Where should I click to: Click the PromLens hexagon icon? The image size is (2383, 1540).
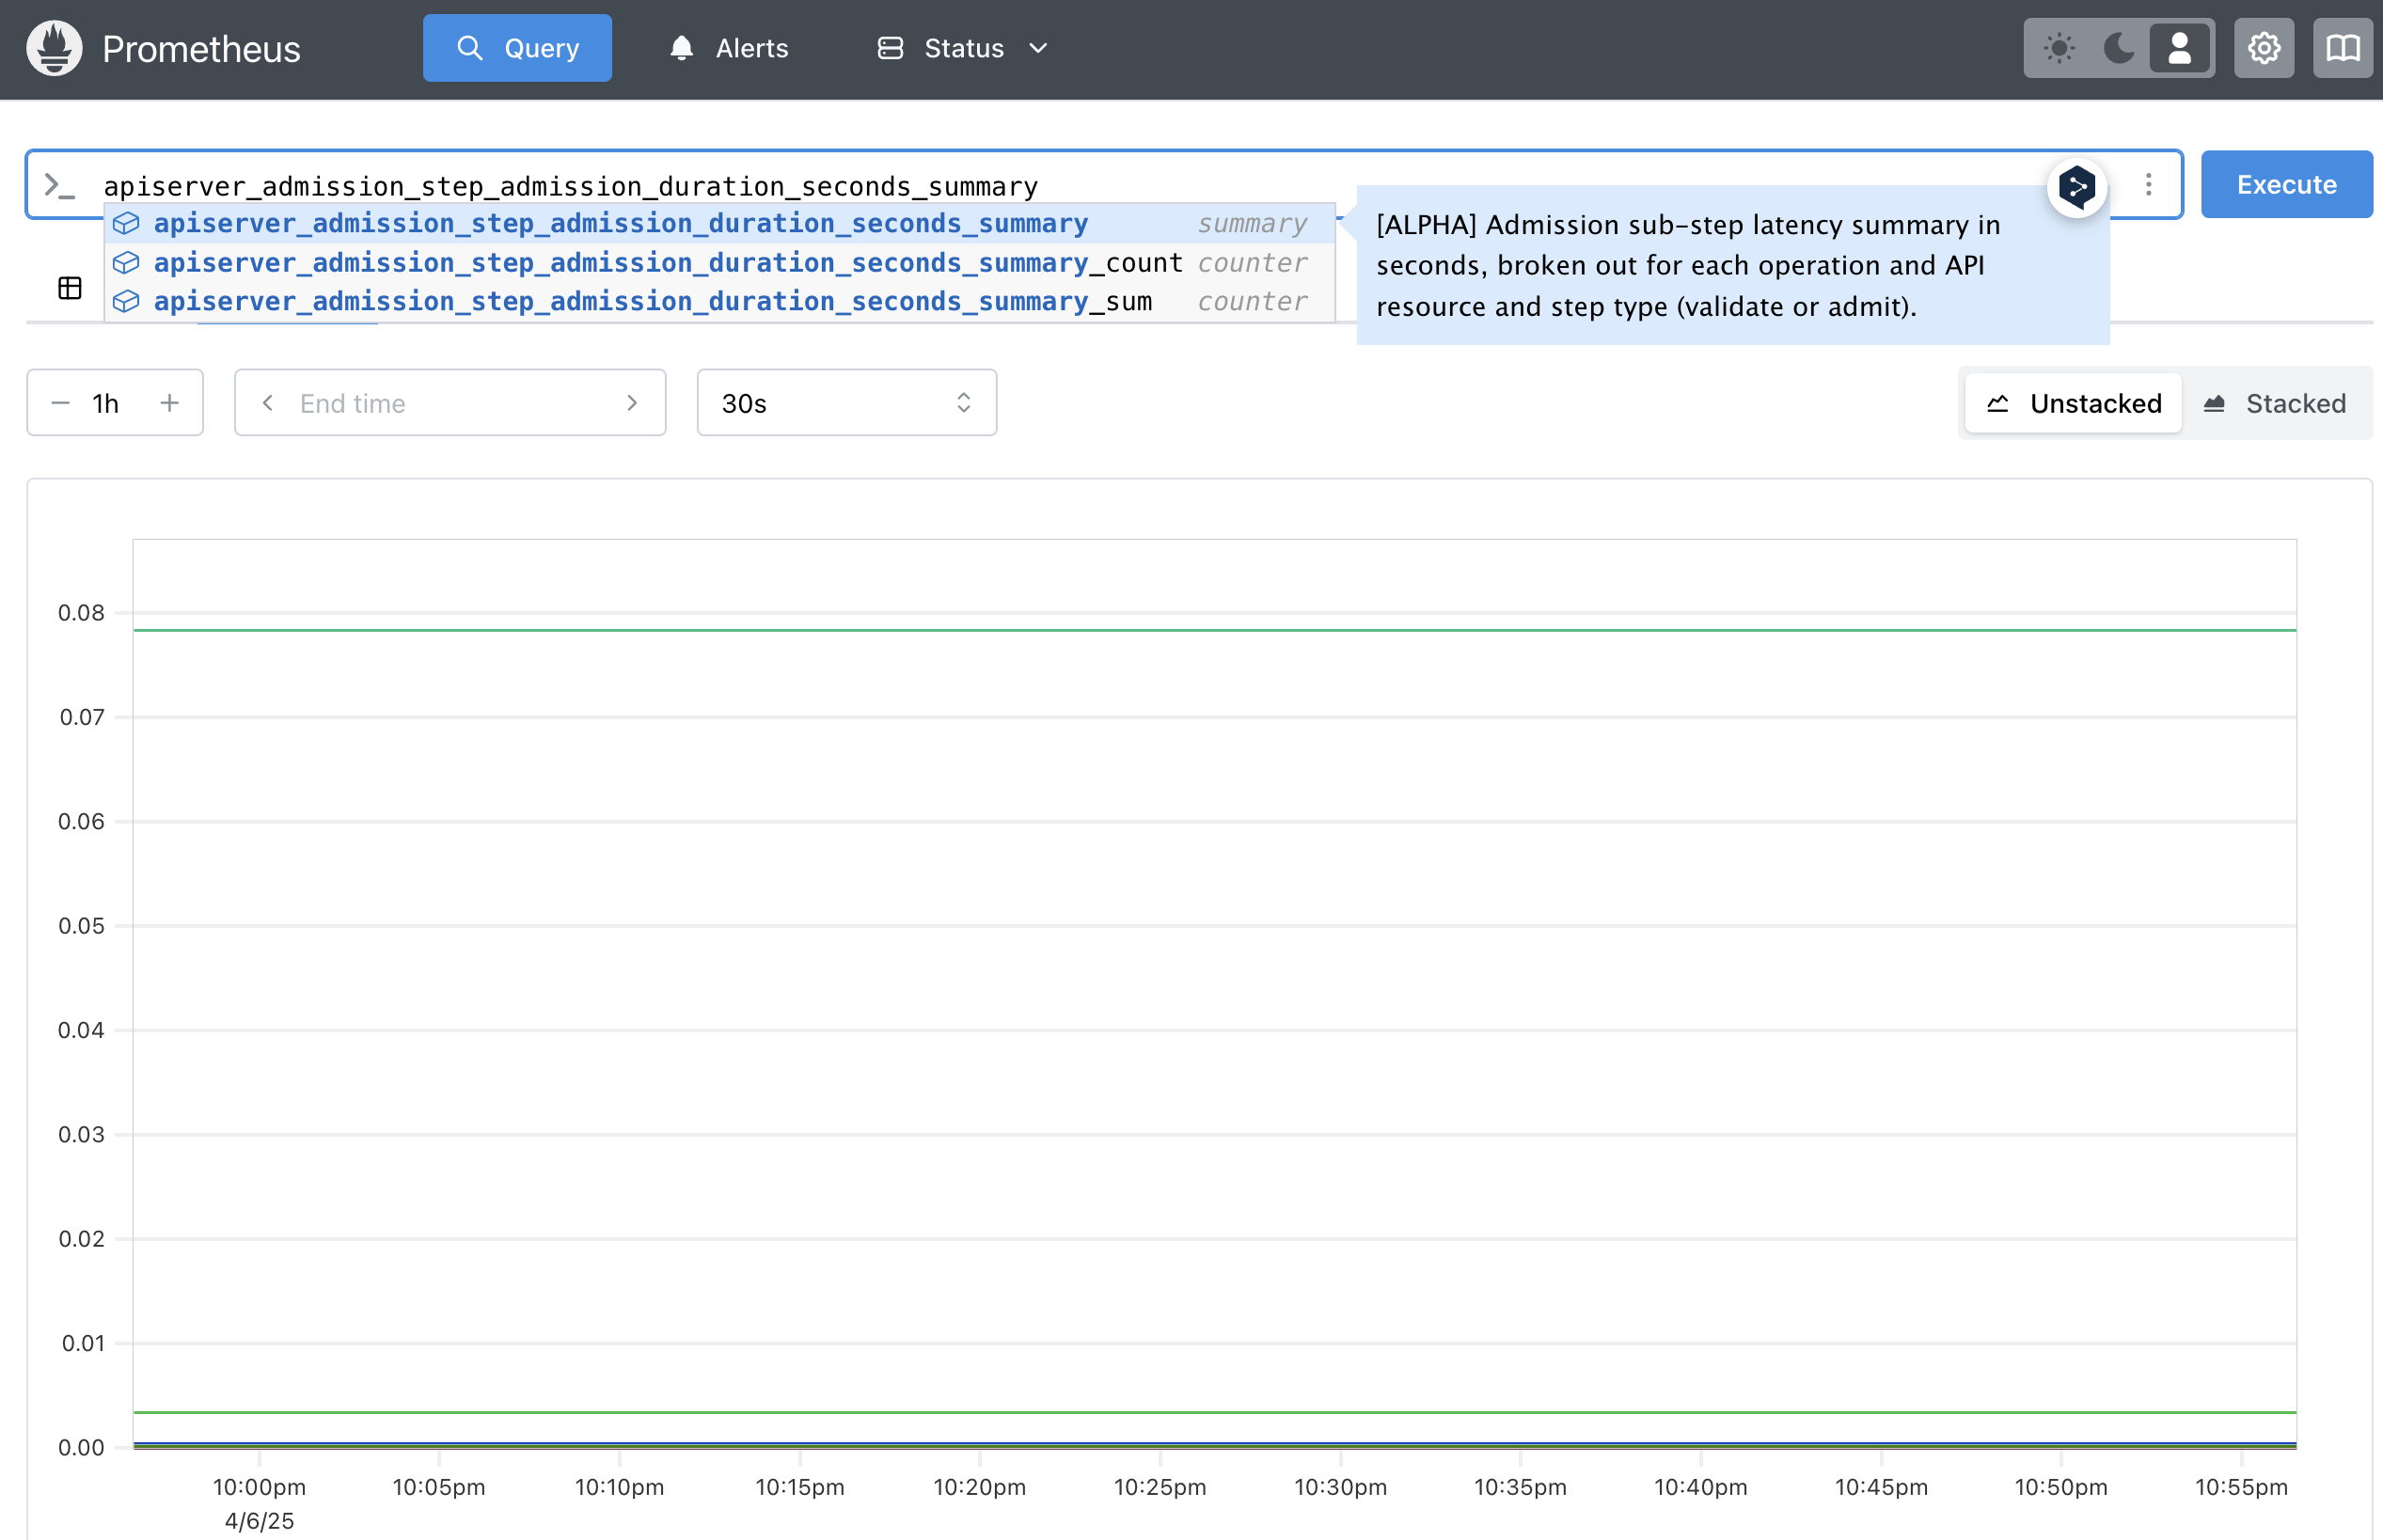click(x=2077, y=186)
